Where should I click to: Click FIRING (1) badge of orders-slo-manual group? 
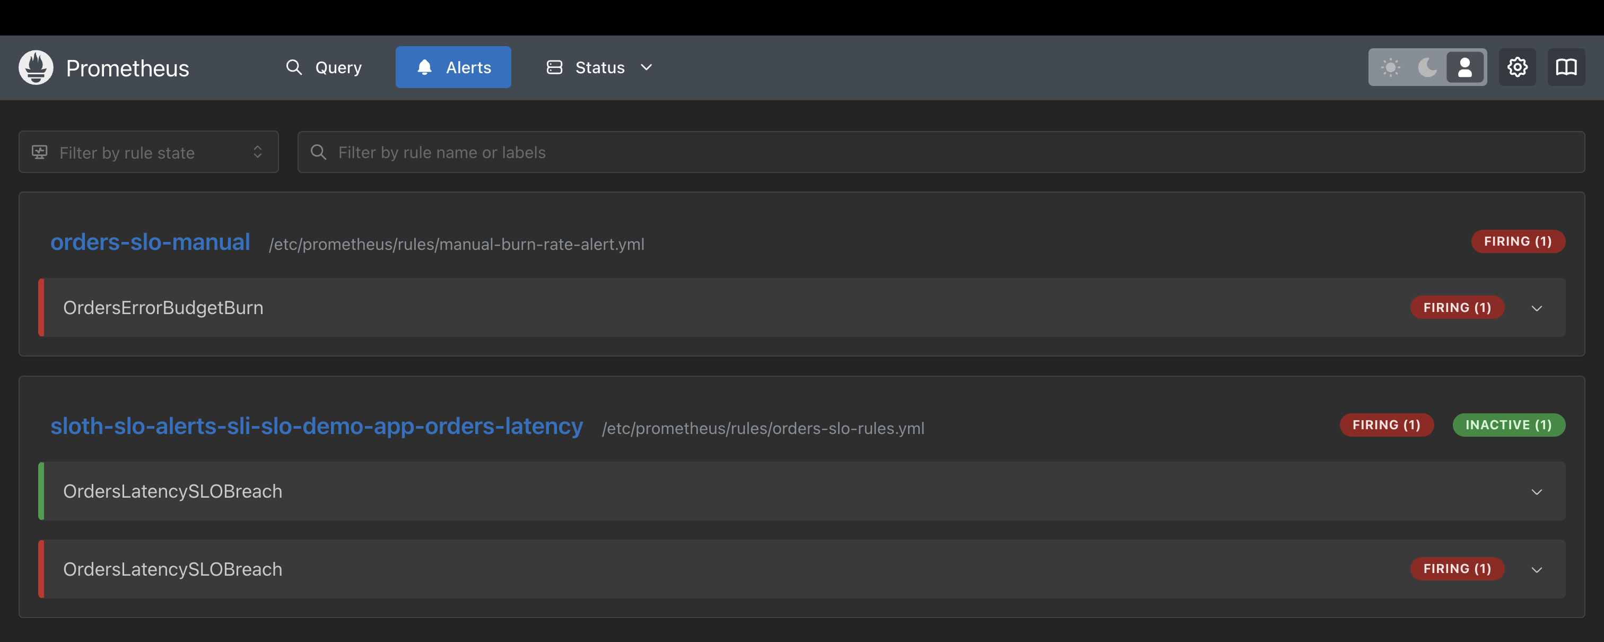pyautogui.click(x=1518, y=241)
